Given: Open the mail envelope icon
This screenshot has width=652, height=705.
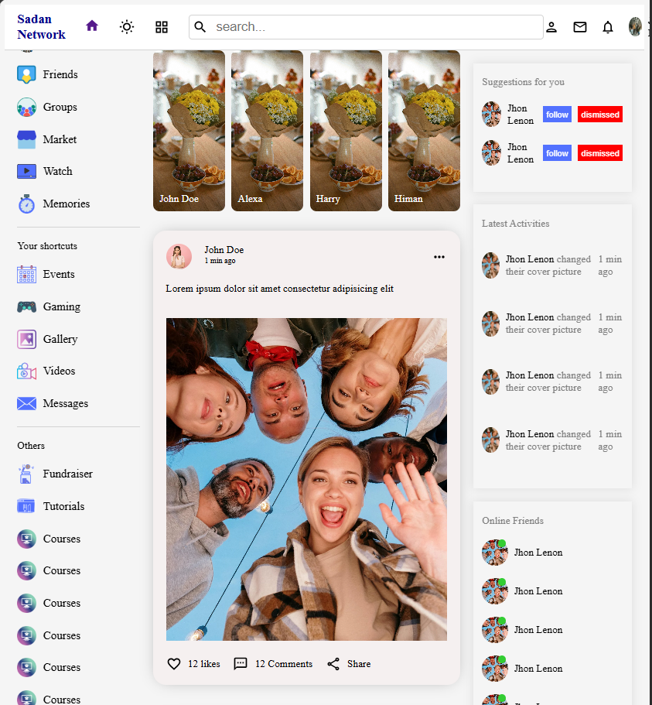Looking at the screenshot, I should pos(580,27).
